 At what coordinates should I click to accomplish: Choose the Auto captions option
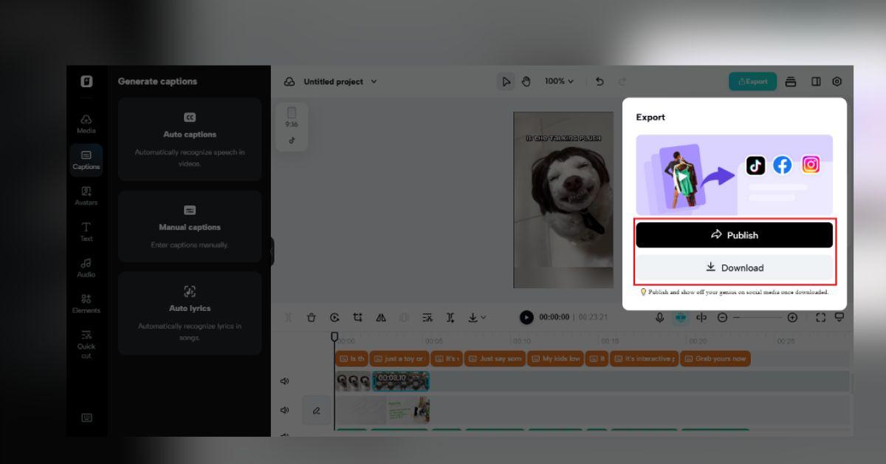pyautogui.click(x=190, y=139)
